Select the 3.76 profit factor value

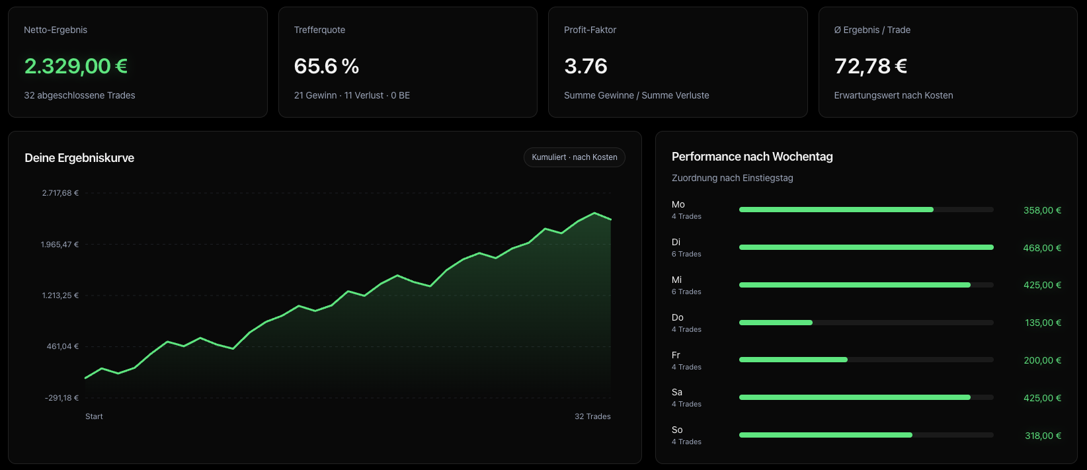pyautogui.click(x=586, y=66)
